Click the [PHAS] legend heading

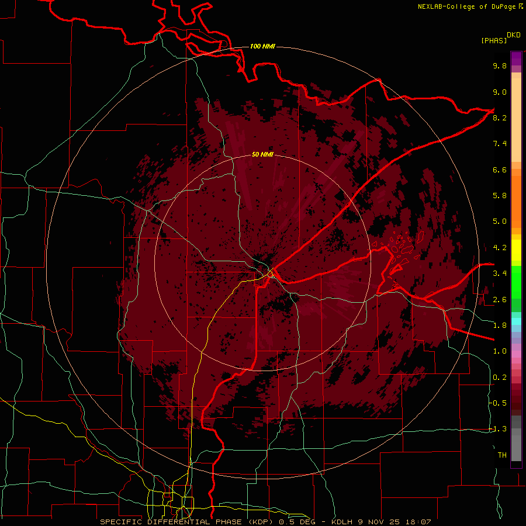(494, 40)
